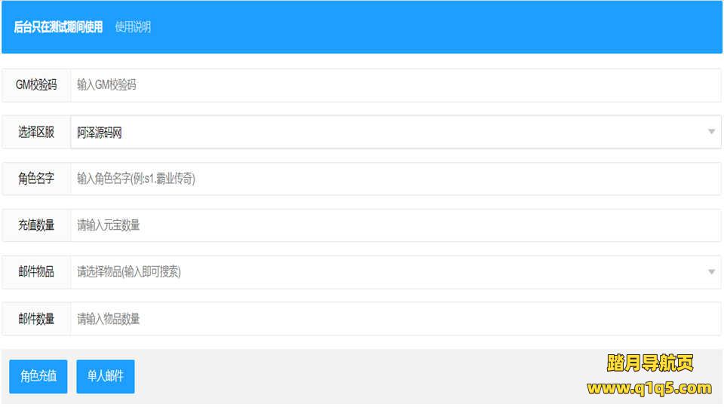Click the 角色名字 field label
This screenshot has width=724, height=407.
(x=36, y=179)
